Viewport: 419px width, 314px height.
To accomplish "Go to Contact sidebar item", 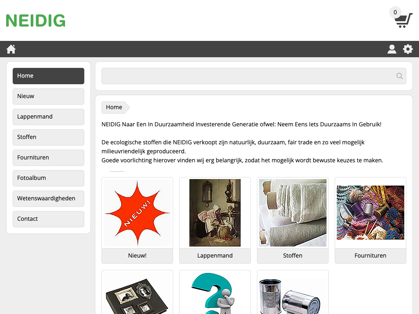I will coord(48,219).
